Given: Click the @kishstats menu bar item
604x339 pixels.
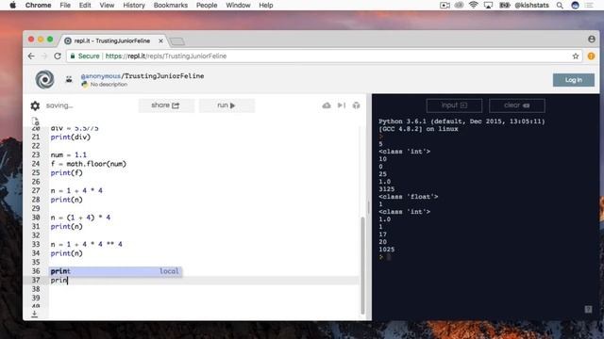Looking at the screenshot, I should pos(531,6).
